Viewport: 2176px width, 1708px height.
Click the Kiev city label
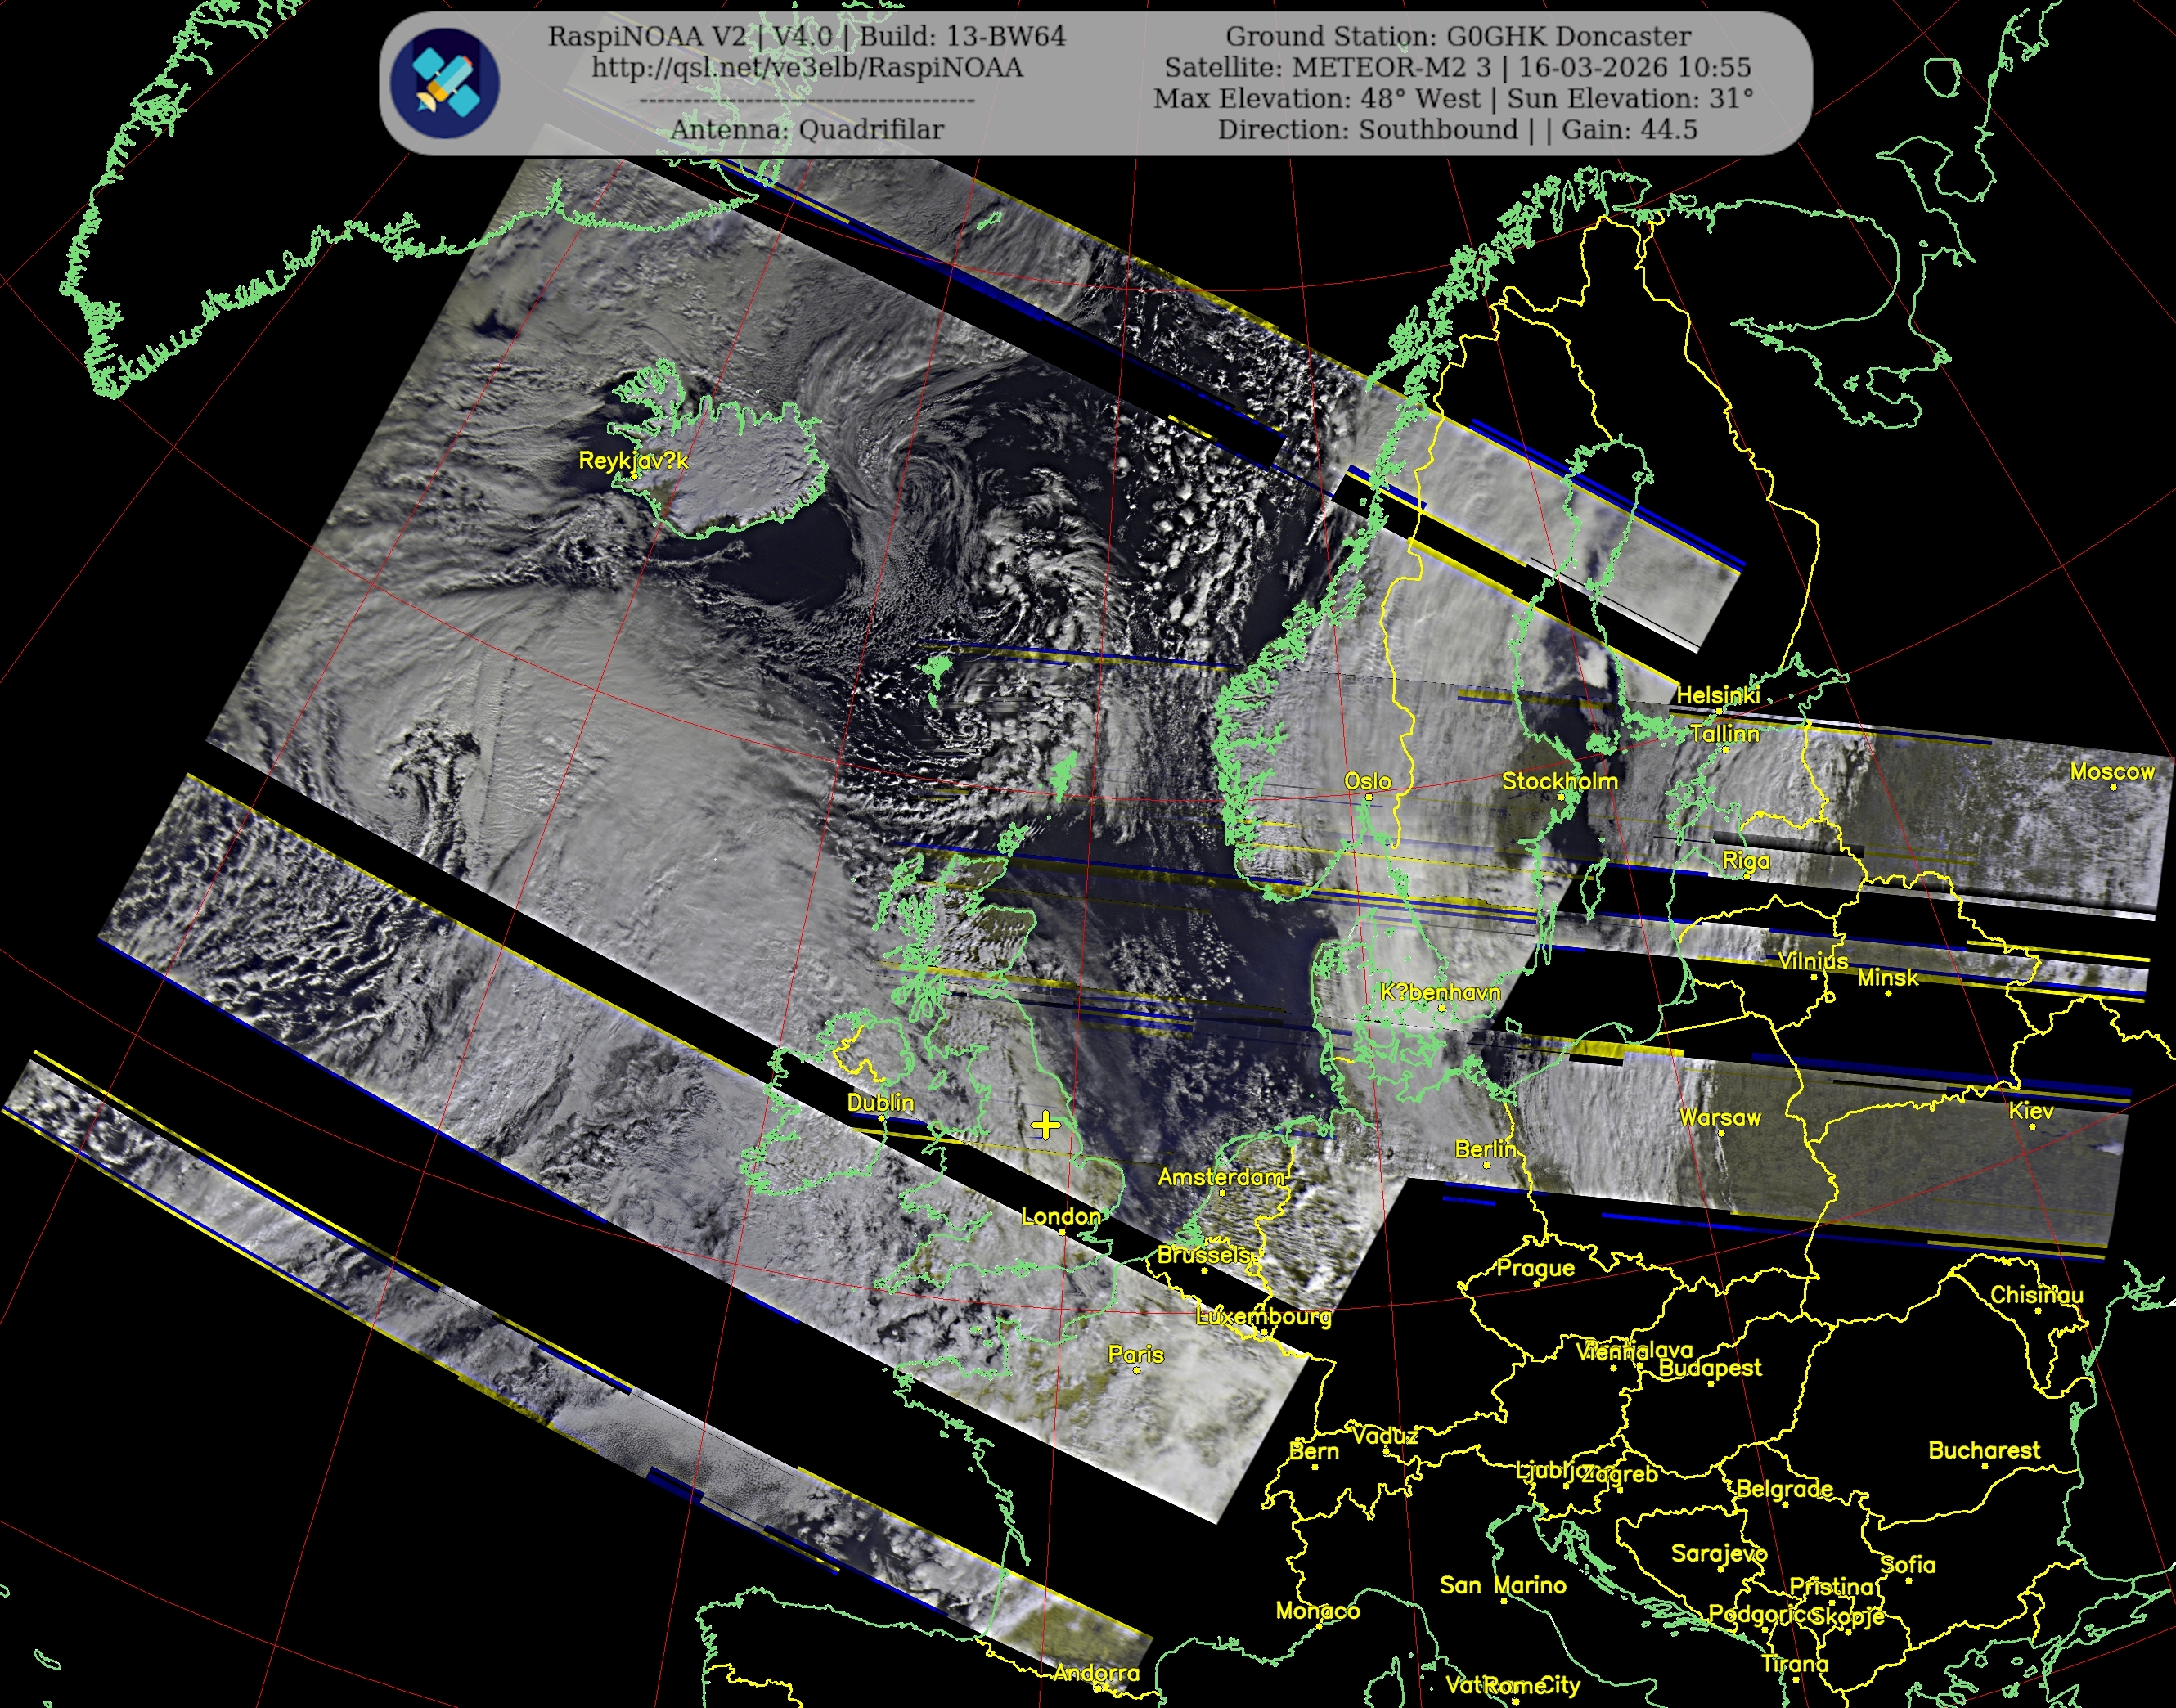pos(2031,1111)
